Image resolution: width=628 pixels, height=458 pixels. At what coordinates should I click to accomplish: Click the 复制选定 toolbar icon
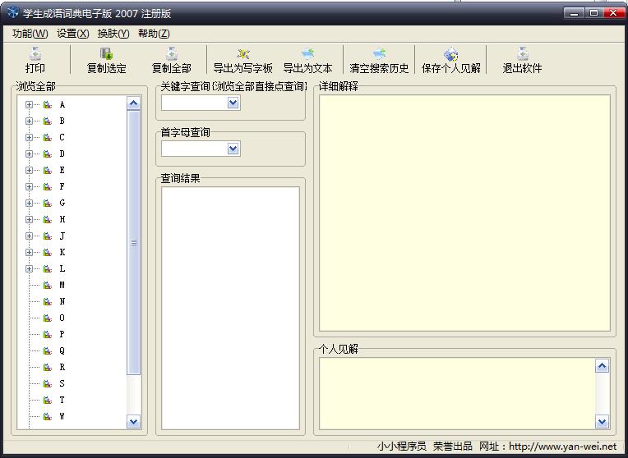pos(106,54)
